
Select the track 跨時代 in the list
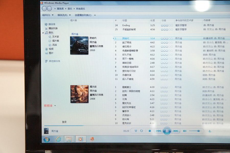(x=126, y=39)
